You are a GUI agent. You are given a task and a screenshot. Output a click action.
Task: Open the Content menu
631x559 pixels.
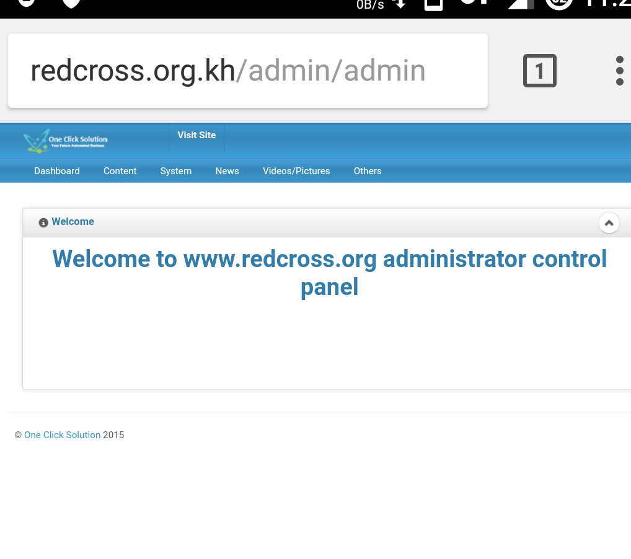point(120,170)
